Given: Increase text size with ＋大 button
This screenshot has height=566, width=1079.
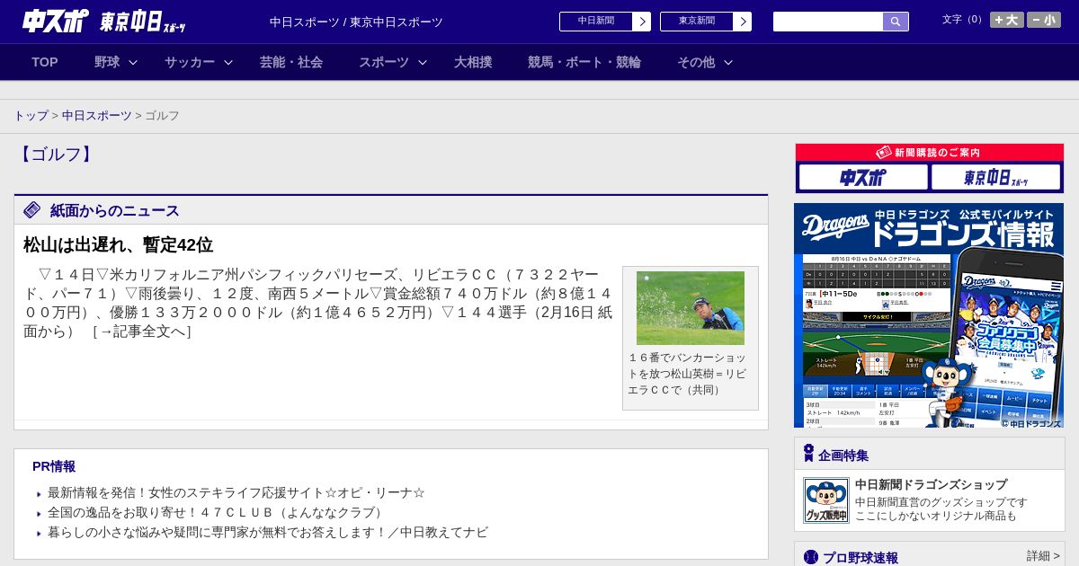Looking at the screenshot, I should click(1007, 20).
